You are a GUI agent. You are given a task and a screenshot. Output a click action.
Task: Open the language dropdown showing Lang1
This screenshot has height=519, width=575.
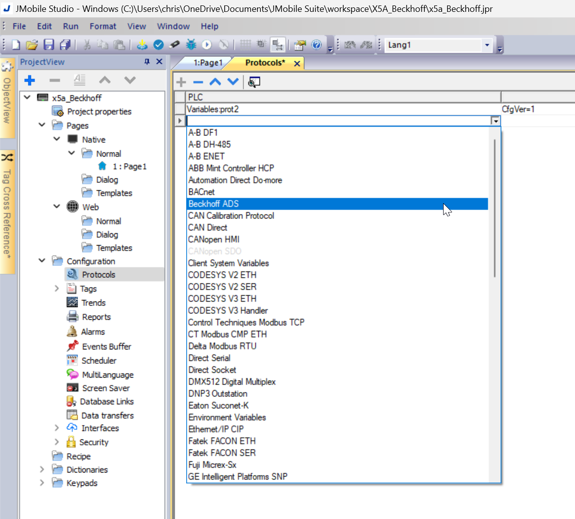pos(487,45)
